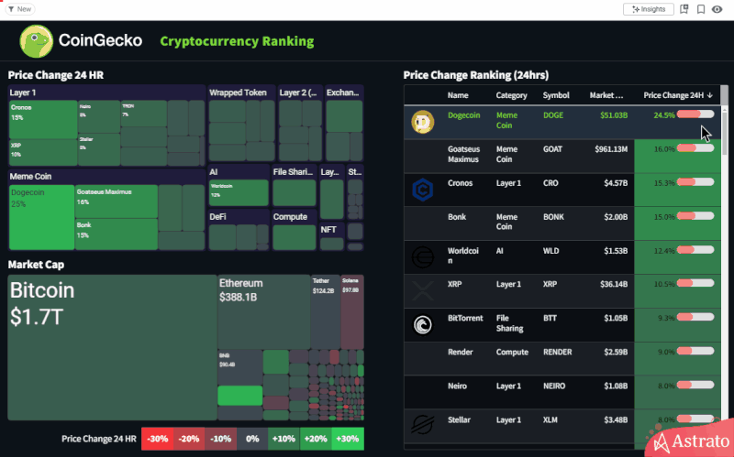This screenshot has width=734, height=457.
Task: Click the WLD symbol cell
Action: (x=551, y=251)
